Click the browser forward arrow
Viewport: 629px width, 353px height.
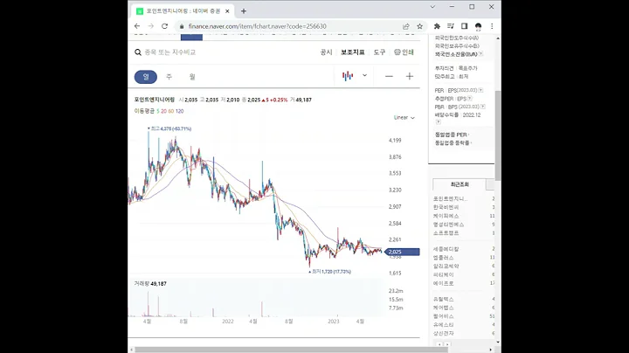[x=151, y=26]
